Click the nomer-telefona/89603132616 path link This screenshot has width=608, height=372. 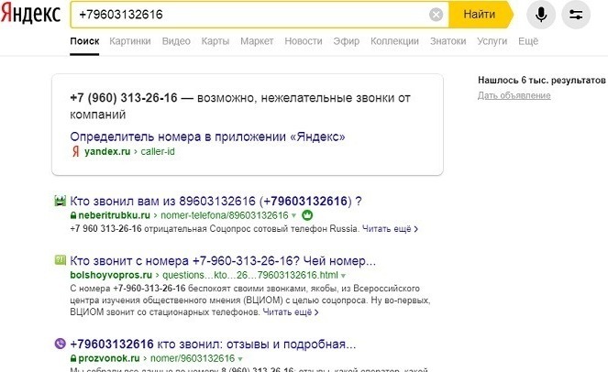(x=225, y=215)
